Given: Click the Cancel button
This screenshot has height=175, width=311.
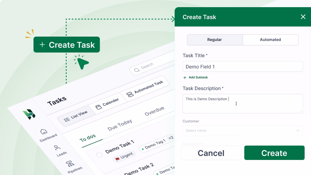Looking at the screenshot, I should [211, 153].
